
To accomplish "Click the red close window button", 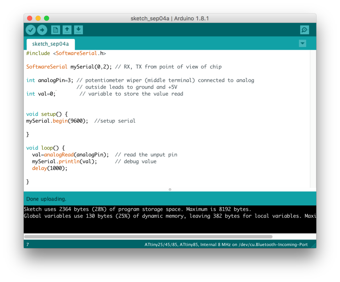I will point(30,18).
